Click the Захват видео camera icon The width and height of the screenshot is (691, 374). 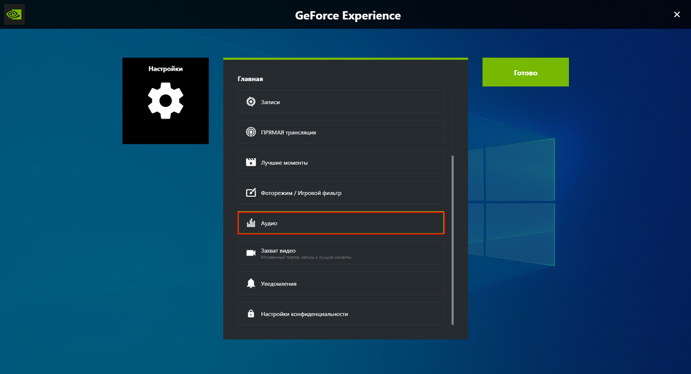tap(250, 253)
